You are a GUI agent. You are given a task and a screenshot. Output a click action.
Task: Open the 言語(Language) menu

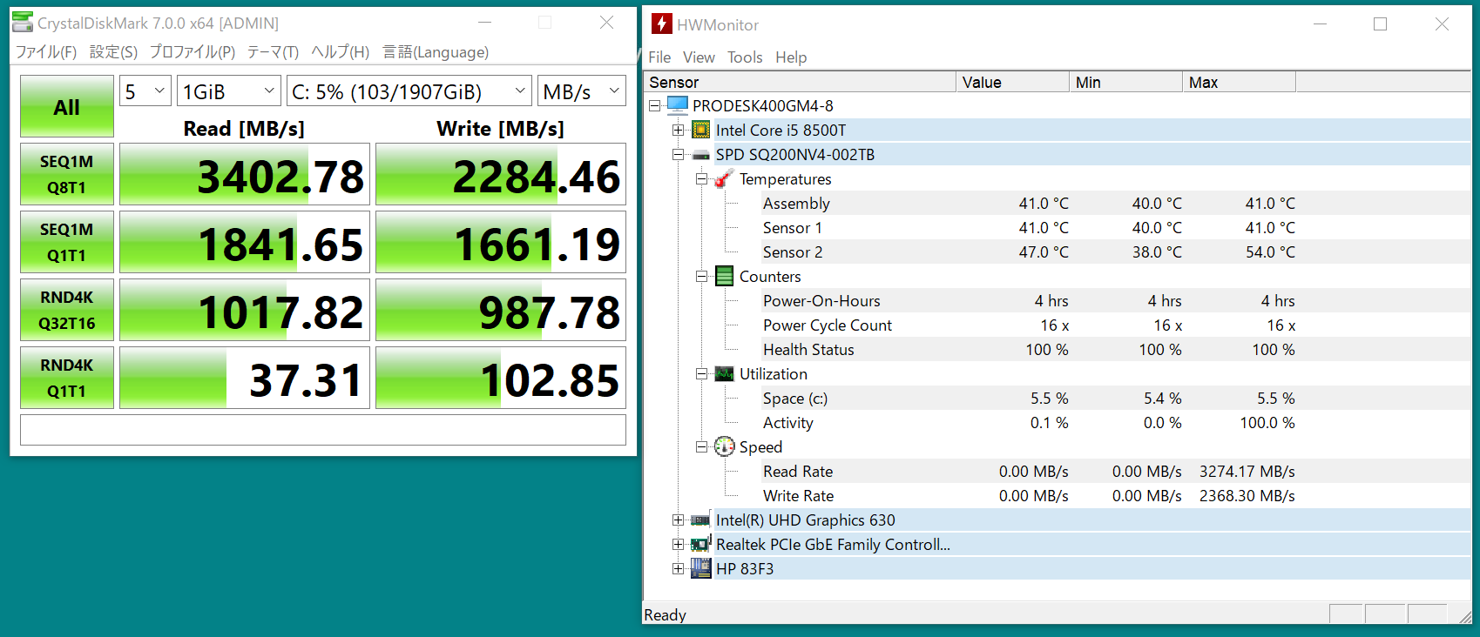[436, 52]
